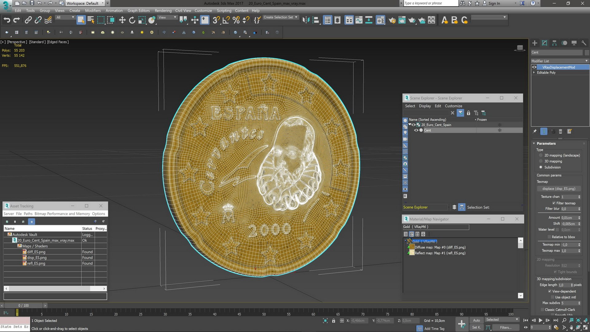Screen dimensions: 590x332
Task: Toggle Filter texmap checkbox
Action: 554,203
